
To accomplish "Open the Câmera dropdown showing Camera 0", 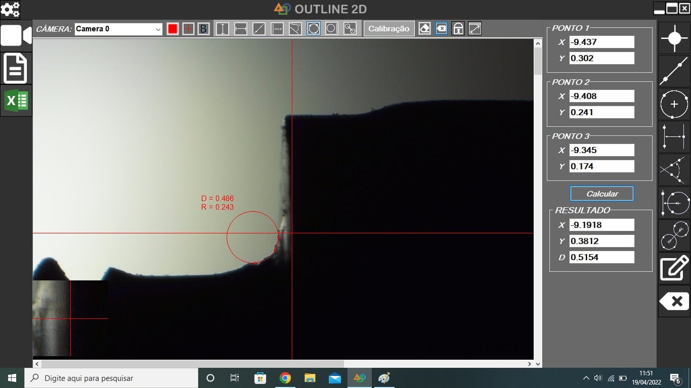I will pyautogui.click(x=118, y=29).
